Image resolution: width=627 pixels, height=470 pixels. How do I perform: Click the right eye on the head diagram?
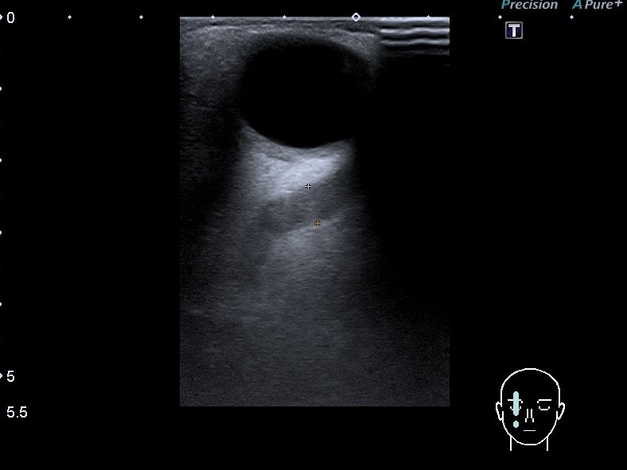(x=545, y=405)
